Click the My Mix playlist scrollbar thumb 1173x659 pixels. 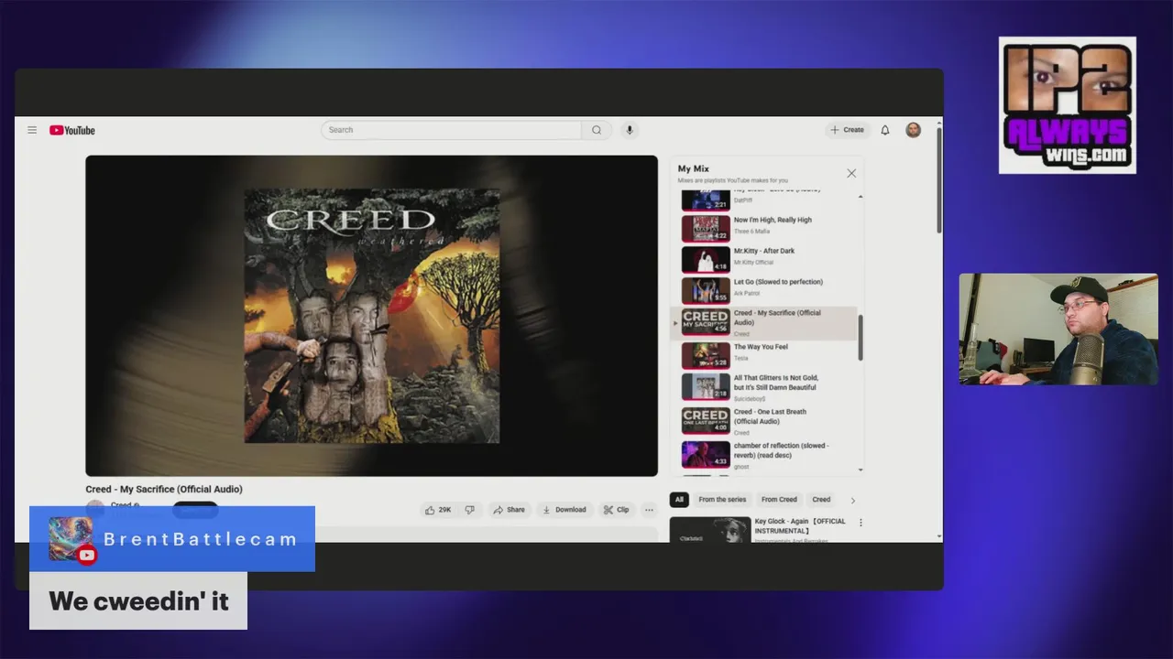click(x=860, y=336)
